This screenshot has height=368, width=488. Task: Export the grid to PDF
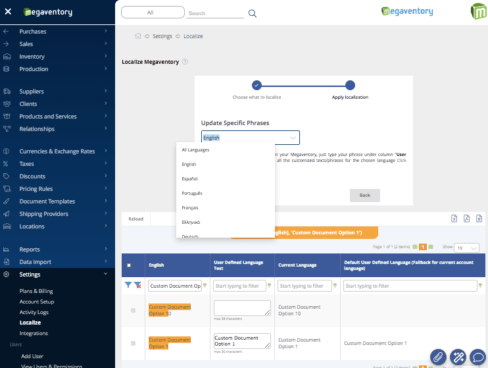[x=466, y=219]
